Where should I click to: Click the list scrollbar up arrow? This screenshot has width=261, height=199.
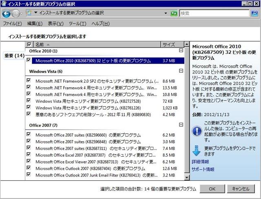click(187, 44)
